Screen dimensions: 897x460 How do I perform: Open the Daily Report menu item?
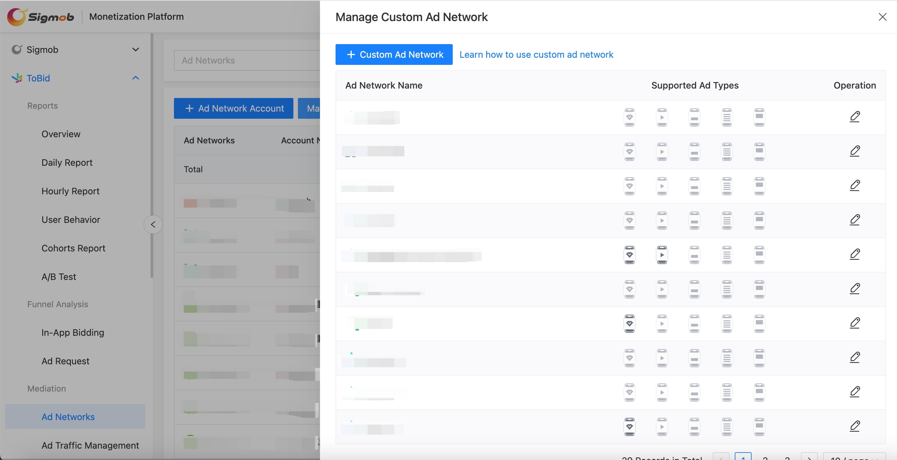pos(67,163)
